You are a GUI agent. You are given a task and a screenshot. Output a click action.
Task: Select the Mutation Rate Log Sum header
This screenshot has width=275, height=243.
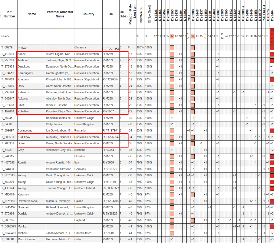[x=132, y=14]
